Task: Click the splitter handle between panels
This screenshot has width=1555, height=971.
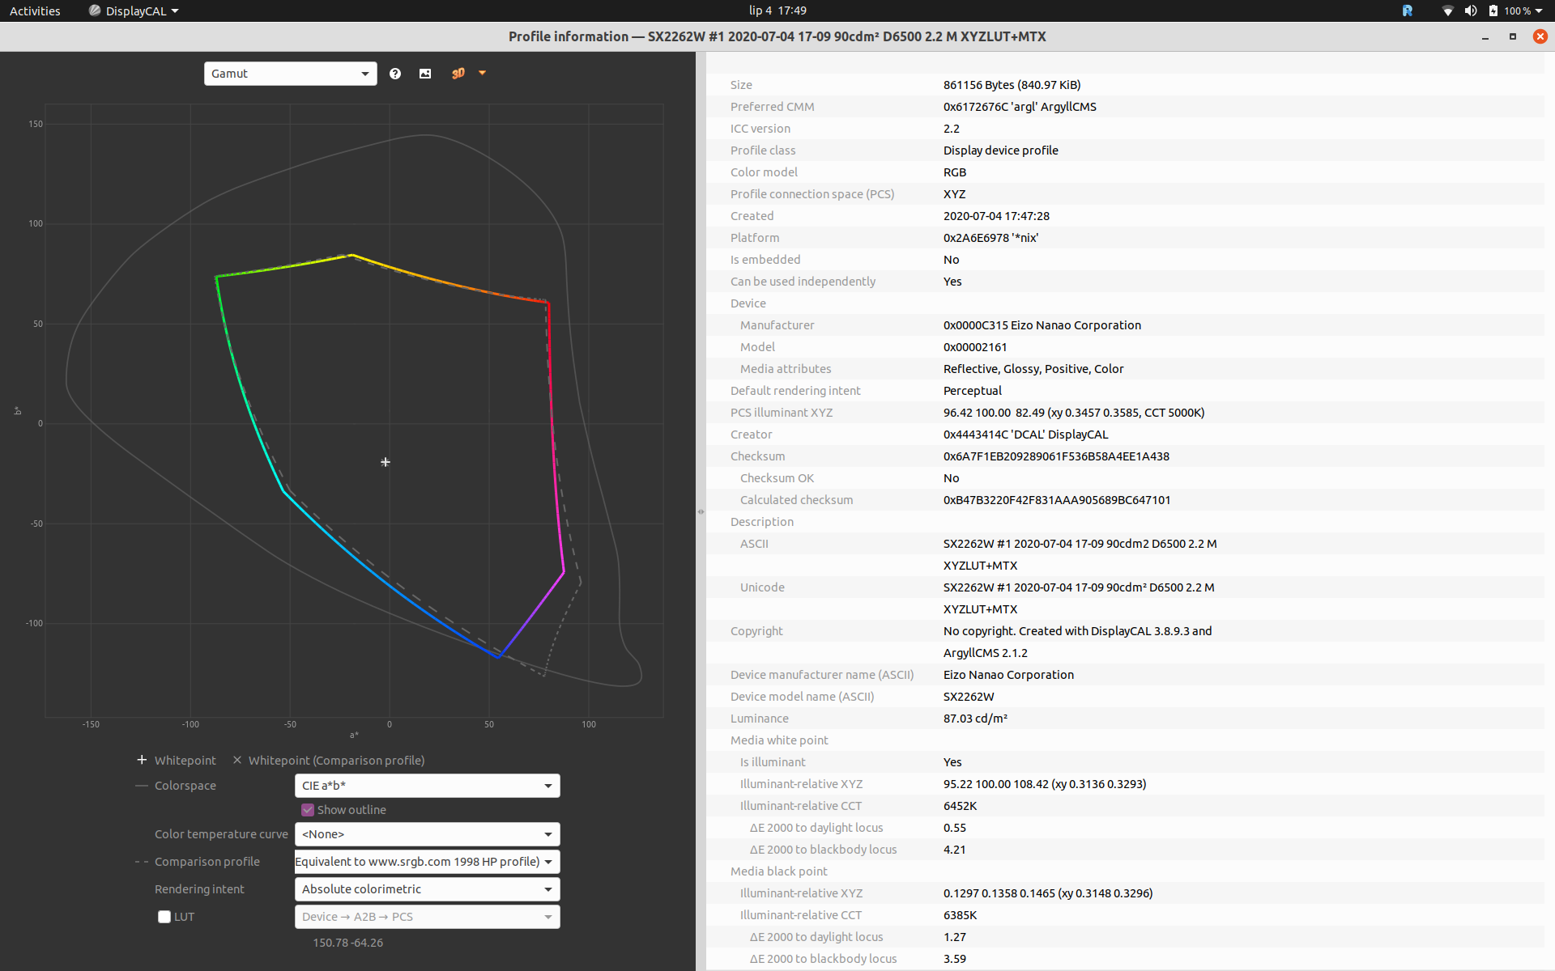Action: point(701,511)
